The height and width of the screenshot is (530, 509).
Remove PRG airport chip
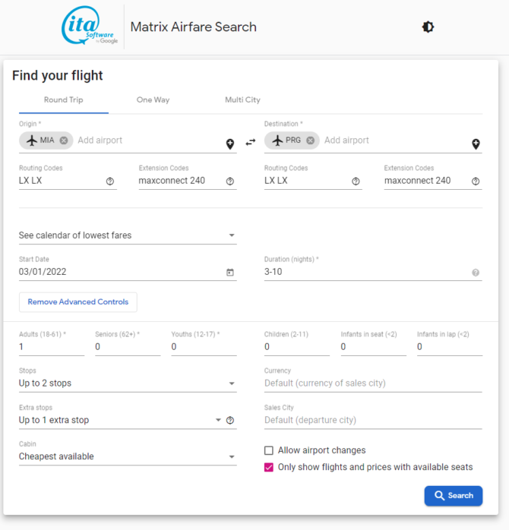tap(311, 140)
